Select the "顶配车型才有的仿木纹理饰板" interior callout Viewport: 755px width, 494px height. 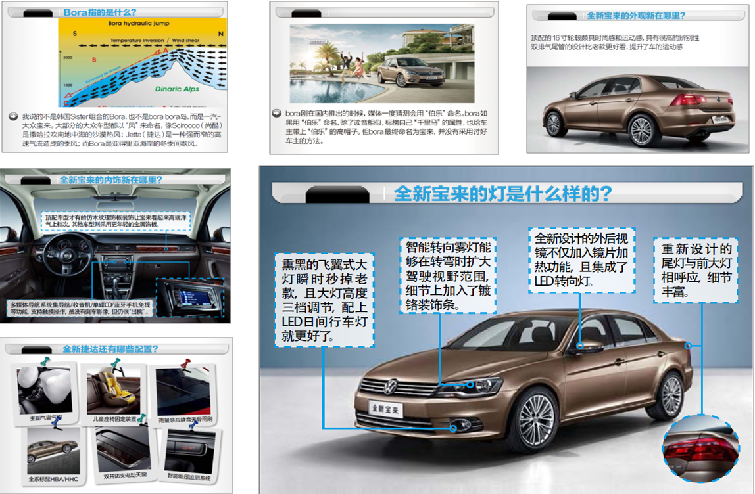click(x=116, y=221)
